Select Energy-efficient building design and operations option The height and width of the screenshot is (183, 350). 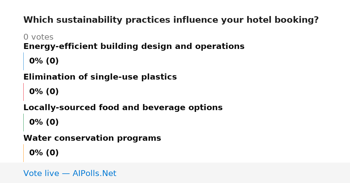coord(134,47)
